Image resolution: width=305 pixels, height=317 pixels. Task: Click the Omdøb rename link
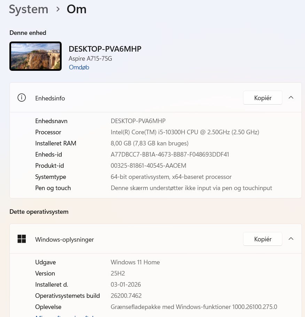point(79,67)
